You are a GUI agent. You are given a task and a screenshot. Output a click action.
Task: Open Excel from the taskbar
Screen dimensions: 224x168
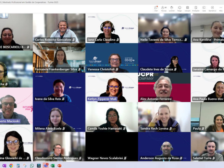(x=53, y=166)
